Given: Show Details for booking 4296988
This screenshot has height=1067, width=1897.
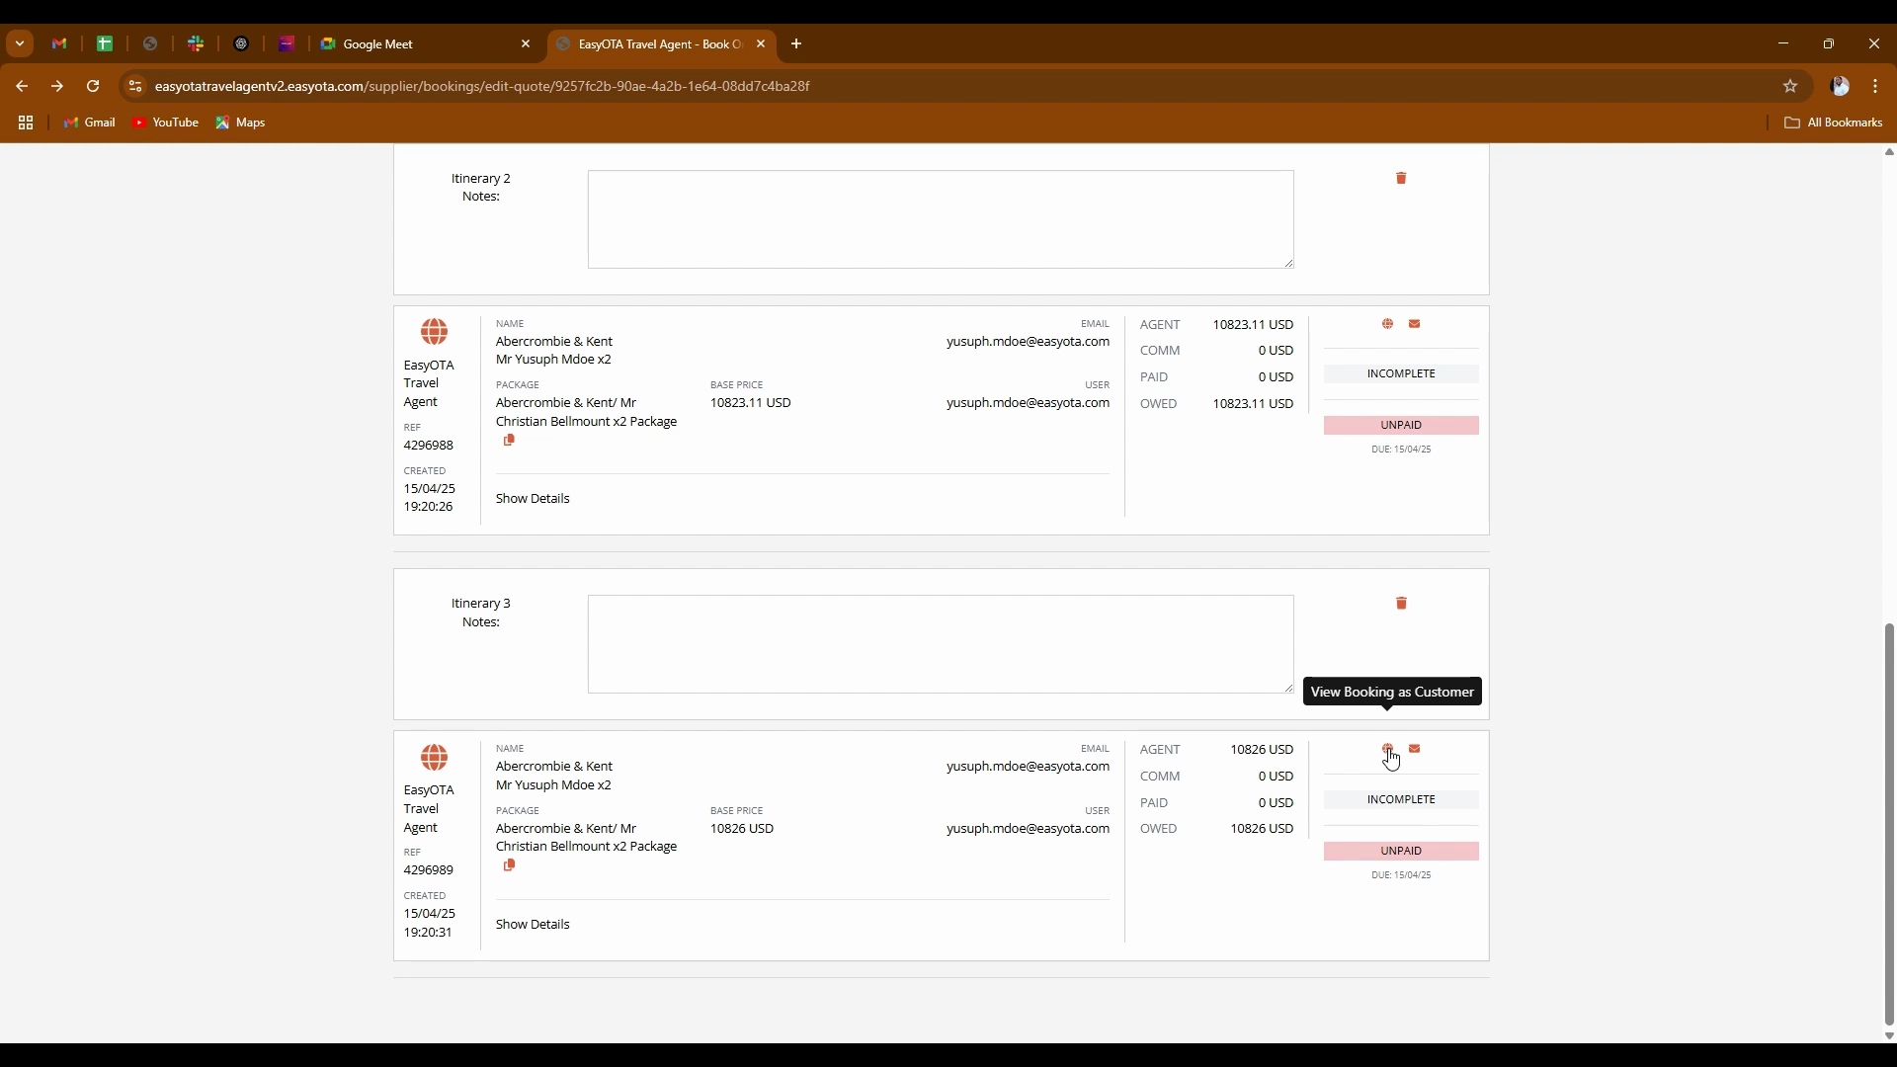Looking at the screenshot, I should pos(533,499).
